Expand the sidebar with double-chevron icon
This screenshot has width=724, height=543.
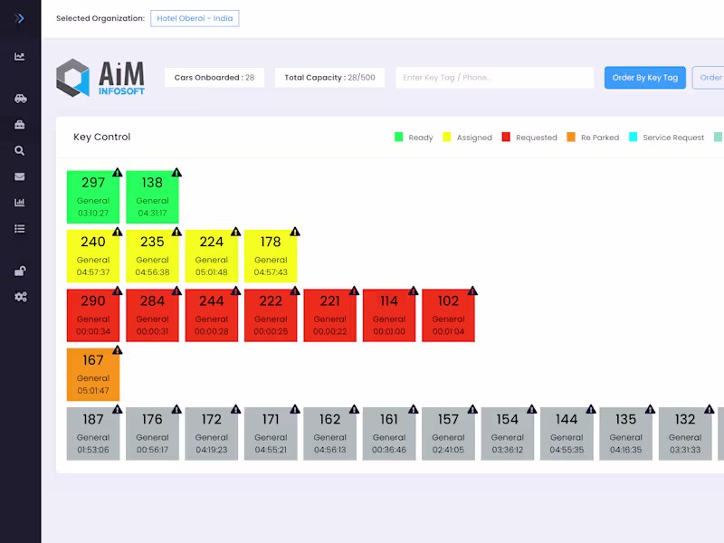click(x=19, y=18)
